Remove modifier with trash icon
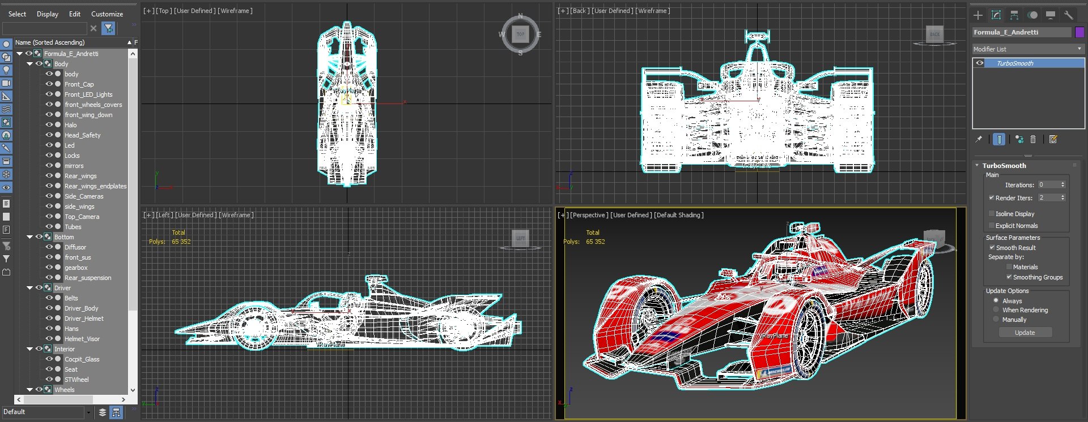Viewport: 1088px width, 422px height. coord(1033,139)
